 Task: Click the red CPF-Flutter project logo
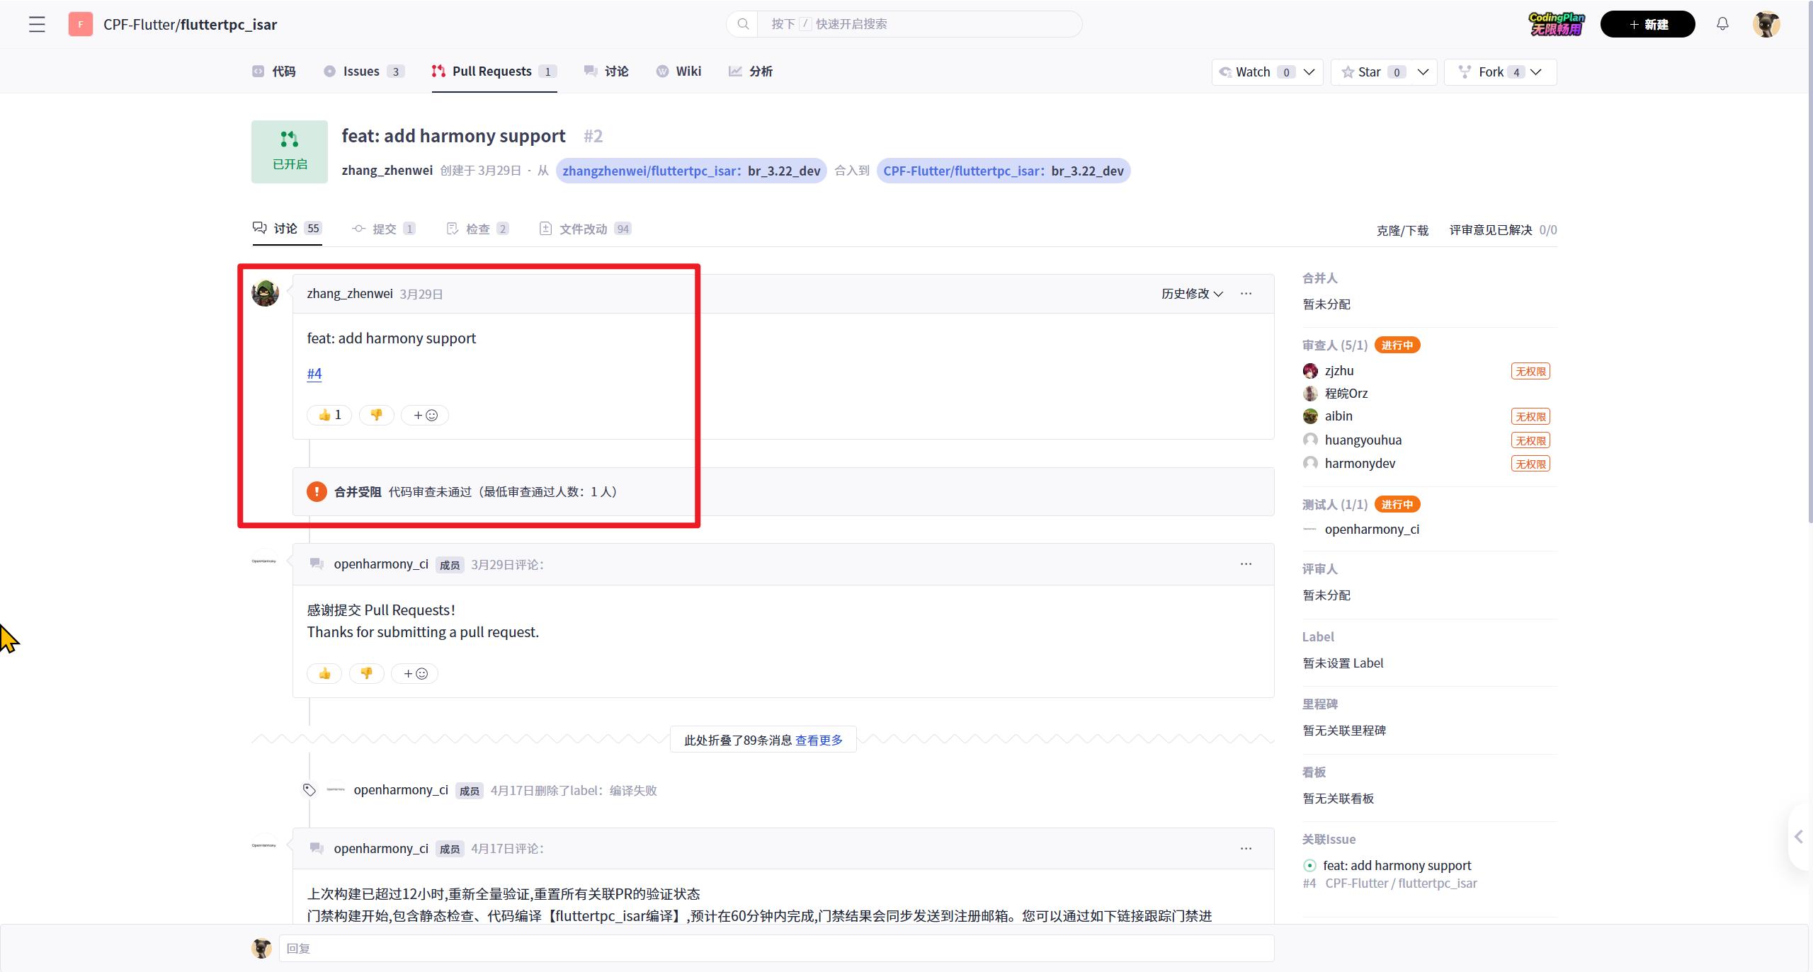[81, 24]
